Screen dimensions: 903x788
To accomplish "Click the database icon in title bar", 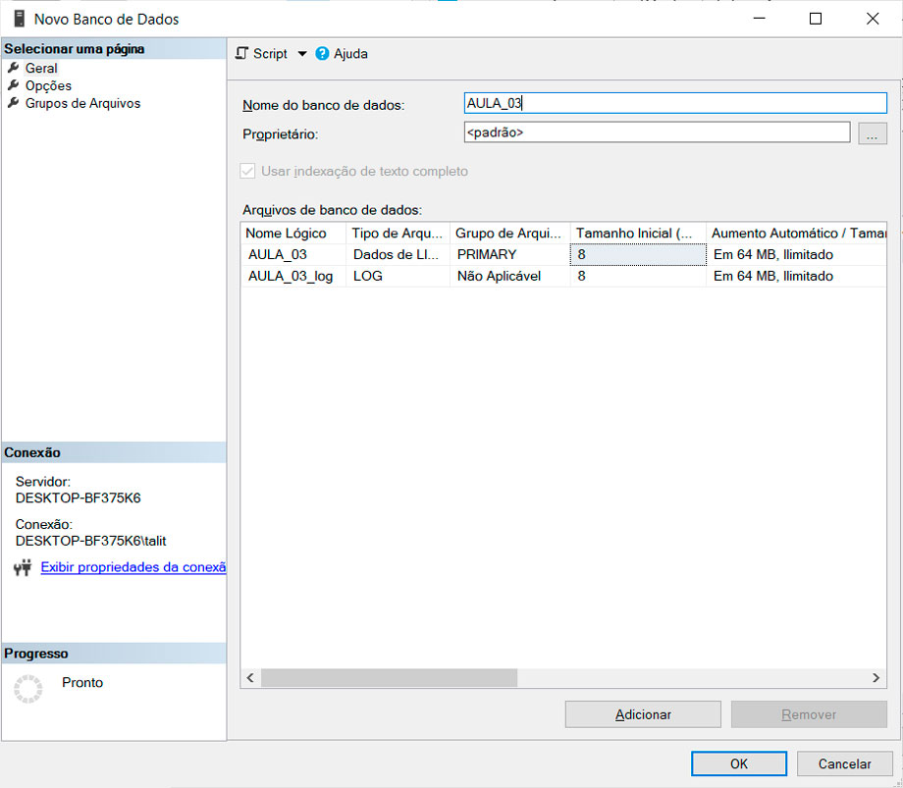I will pyautogui.click(x=19, y=19).
